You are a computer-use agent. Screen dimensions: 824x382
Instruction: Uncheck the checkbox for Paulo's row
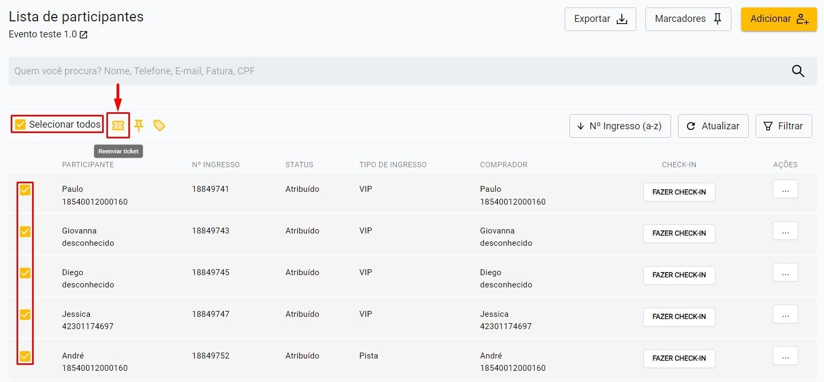(25, 190)
